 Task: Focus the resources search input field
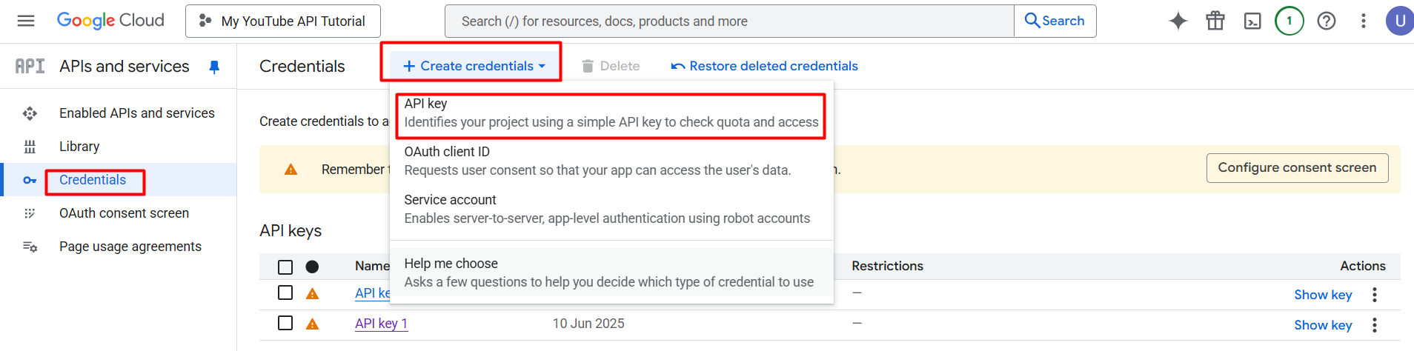(729, 21)
